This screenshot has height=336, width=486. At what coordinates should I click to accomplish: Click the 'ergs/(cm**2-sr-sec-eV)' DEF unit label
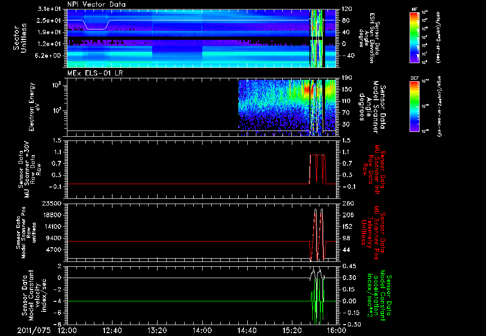tap(439, 106)
